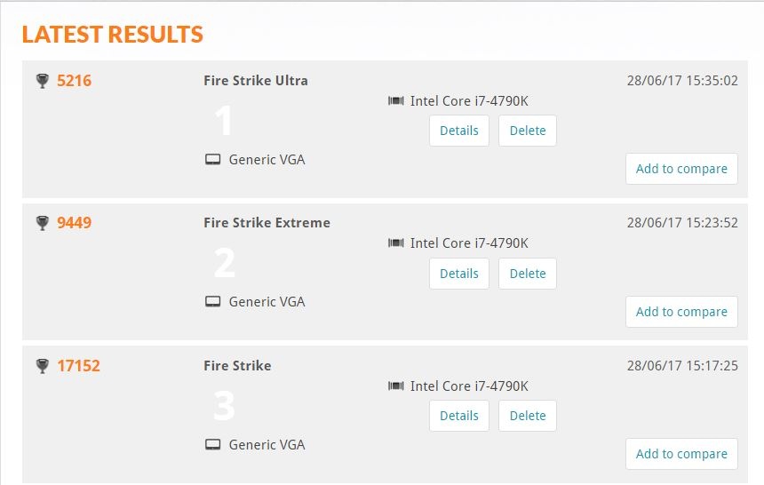Image resolution: width=764 pixels, height=485 pixels.
Task: Click the CPU chip icon in Fire Strike Ultra row
Action: (x=396, y=101)
